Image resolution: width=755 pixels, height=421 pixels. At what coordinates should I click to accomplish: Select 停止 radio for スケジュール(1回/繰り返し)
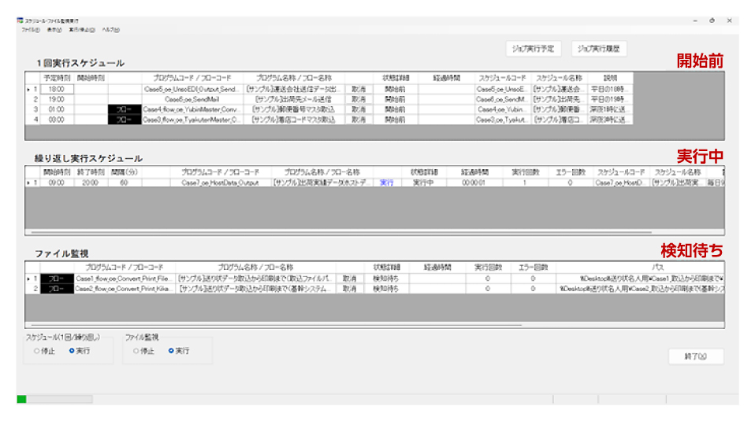click(x=37, y=351)
